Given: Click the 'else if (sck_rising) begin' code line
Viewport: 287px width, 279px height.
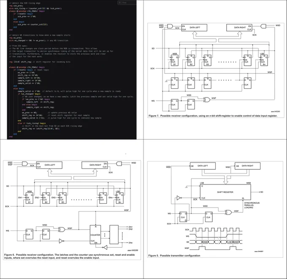Looking at the screenshot, I should click(x=32, y=123).
